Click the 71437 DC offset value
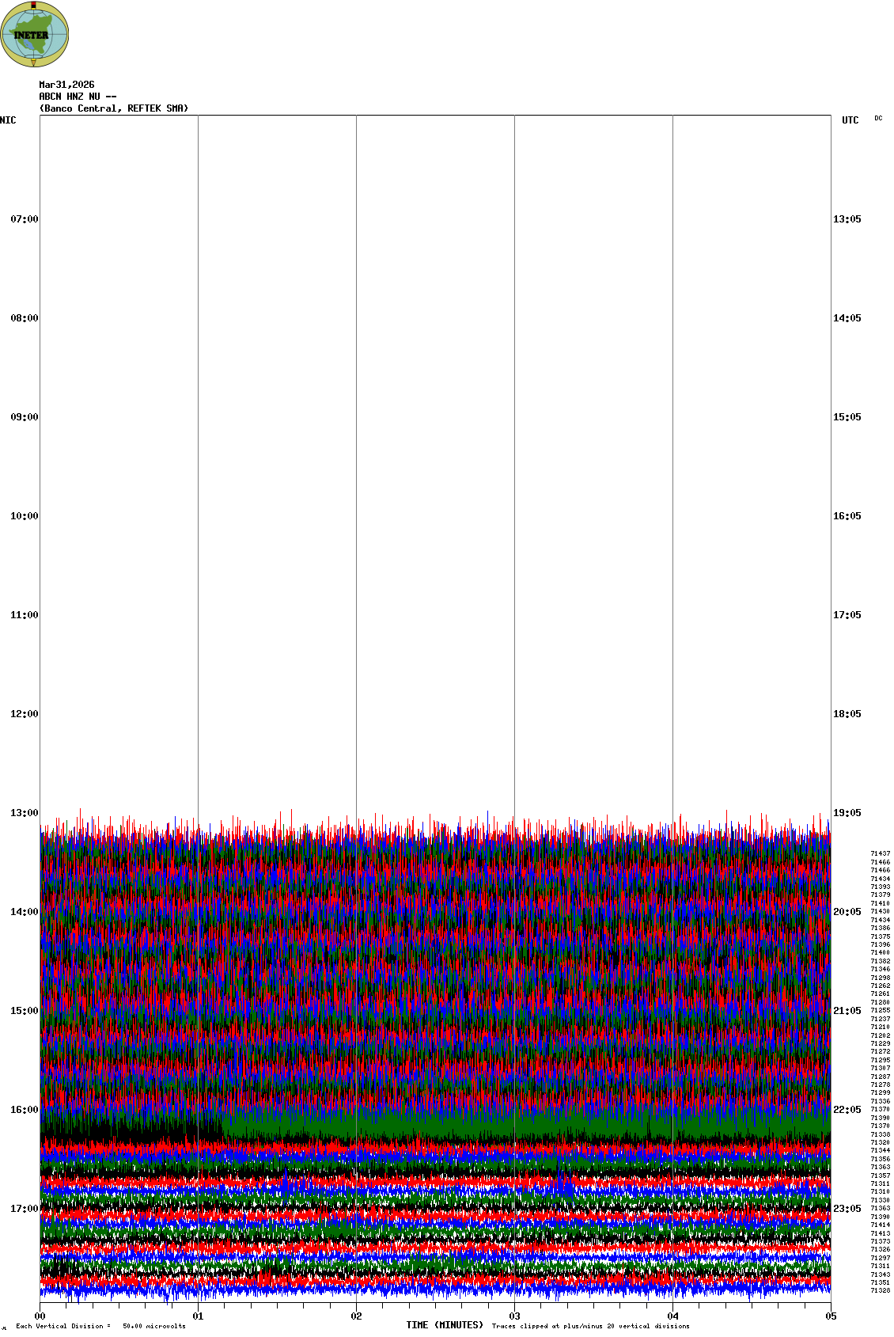The width and height of the screenshot is (894, 1337). point(880,853)
